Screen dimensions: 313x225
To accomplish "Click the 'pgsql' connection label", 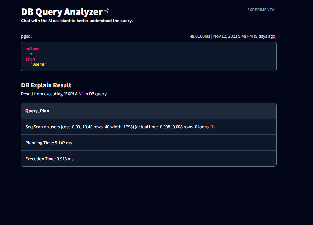I will coord(26,36).
